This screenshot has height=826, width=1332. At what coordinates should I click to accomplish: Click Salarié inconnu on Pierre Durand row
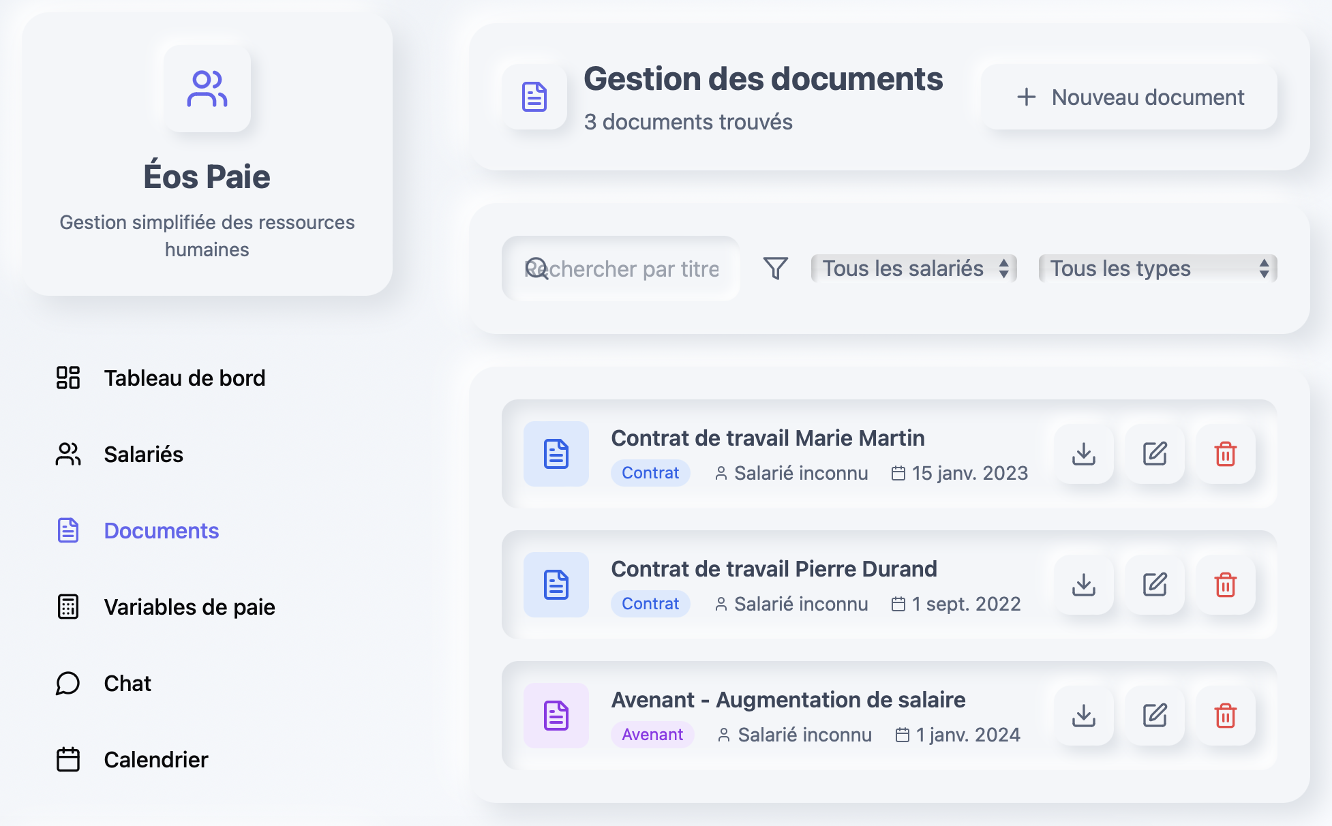tap(801, 604)
